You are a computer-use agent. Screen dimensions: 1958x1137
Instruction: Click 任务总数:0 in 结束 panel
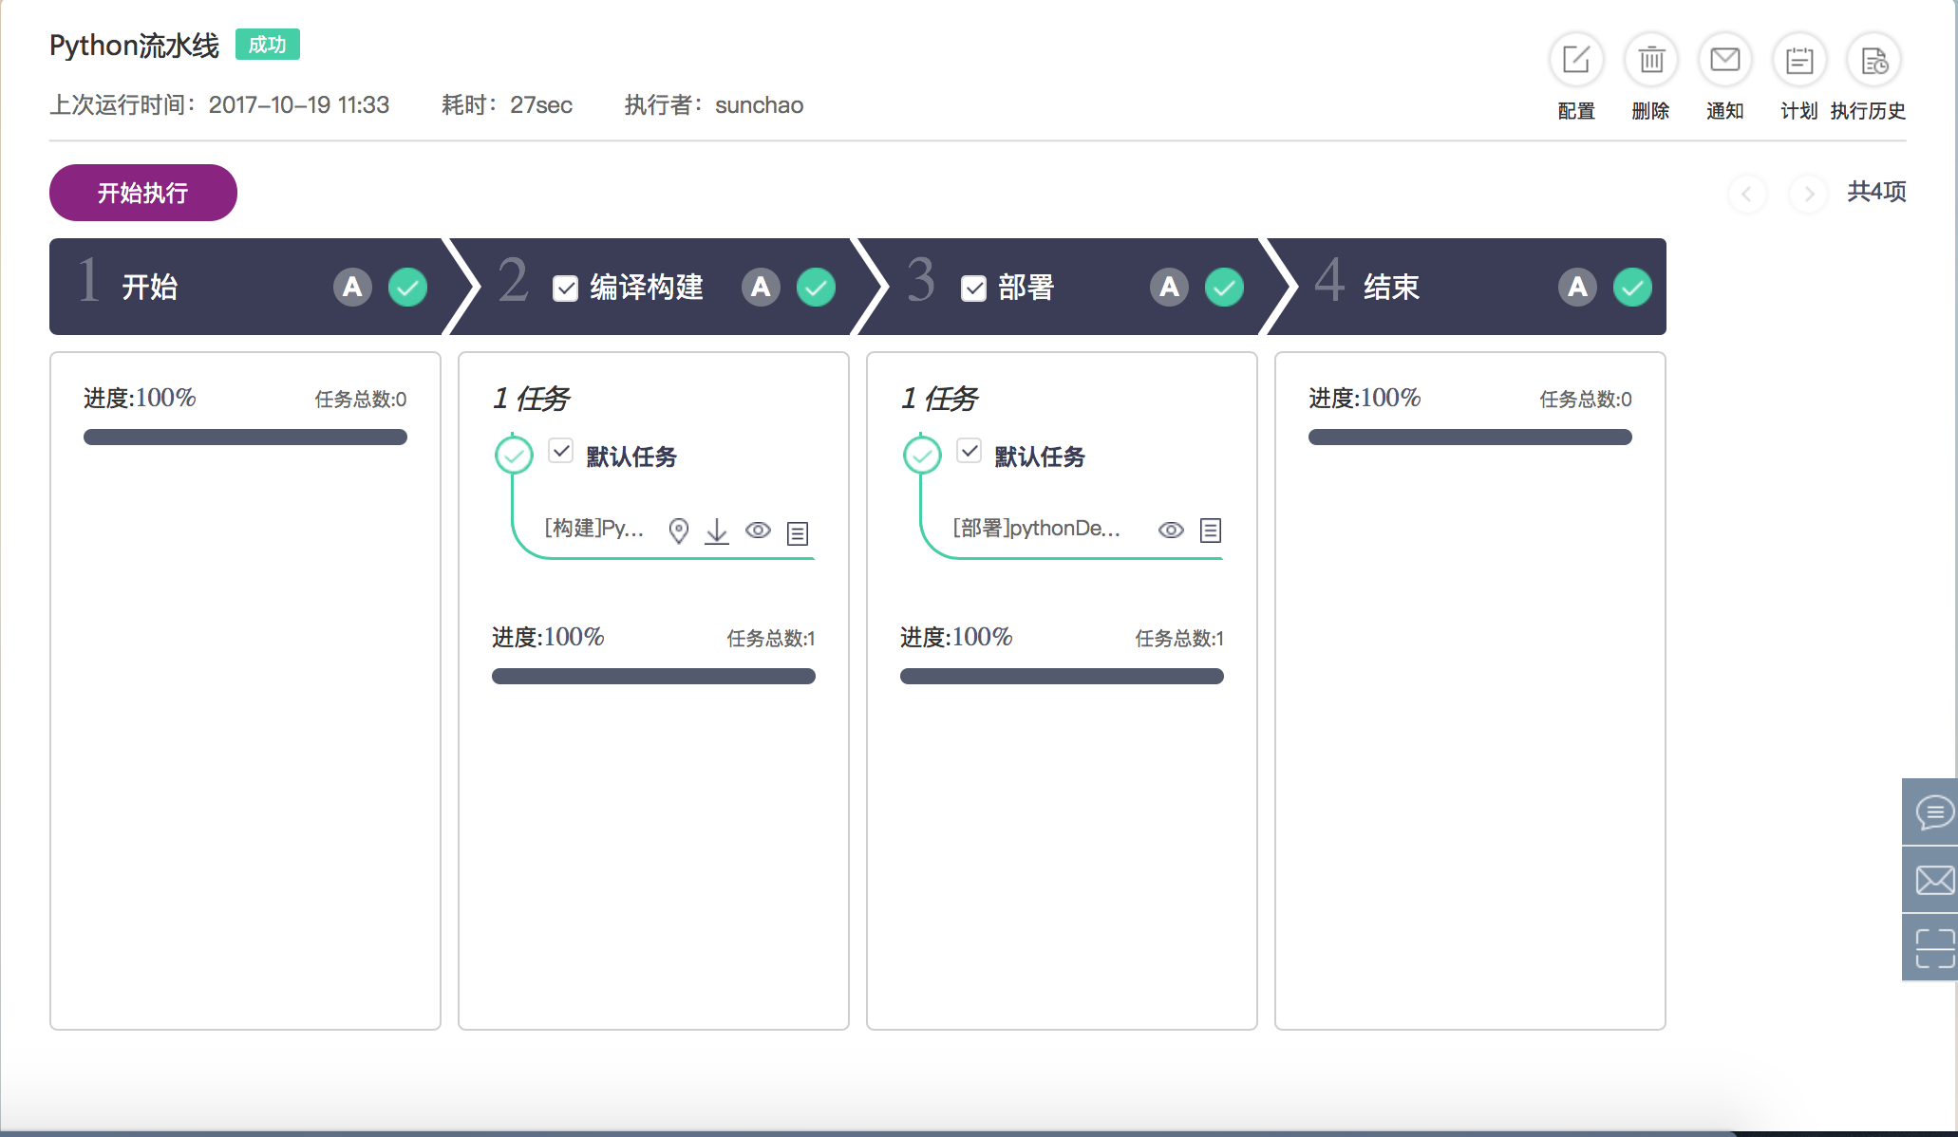[1586, 400]
